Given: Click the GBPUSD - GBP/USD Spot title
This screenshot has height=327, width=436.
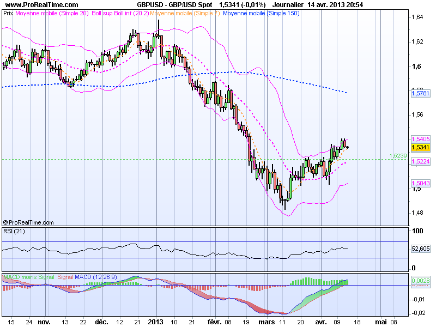Looking at the screenshot, I should [174, 5].
